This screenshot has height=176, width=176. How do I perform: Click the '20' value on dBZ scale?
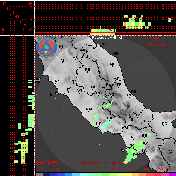pos(101,169)
